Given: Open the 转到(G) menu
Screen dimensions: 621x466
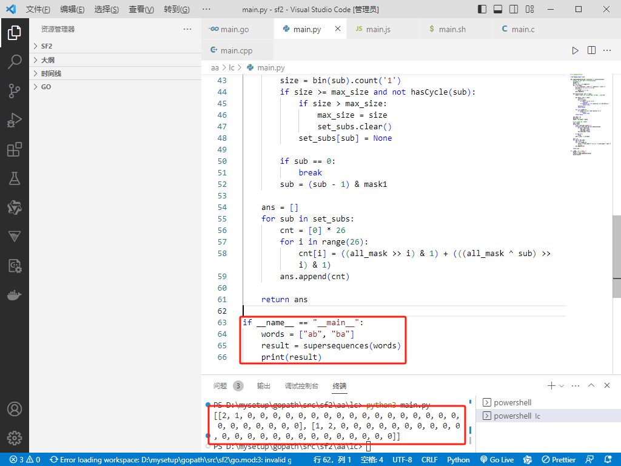Looking at the screenshot, I should click(x=176, y=9).
